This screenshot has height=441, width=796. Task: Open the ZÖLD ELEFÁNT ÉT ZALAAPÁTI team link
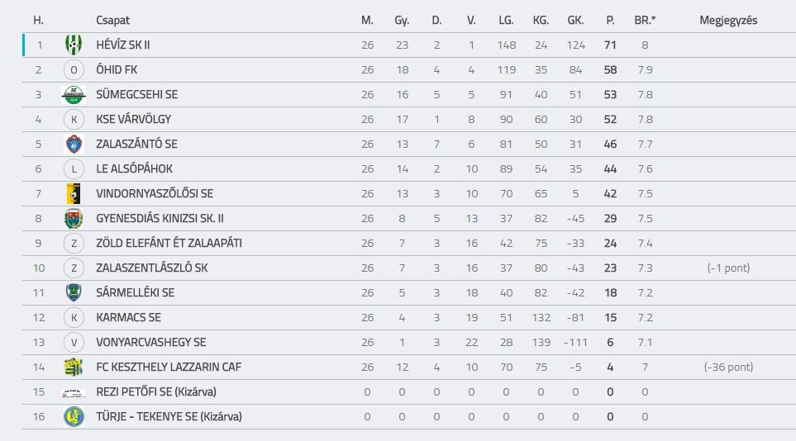169,243
